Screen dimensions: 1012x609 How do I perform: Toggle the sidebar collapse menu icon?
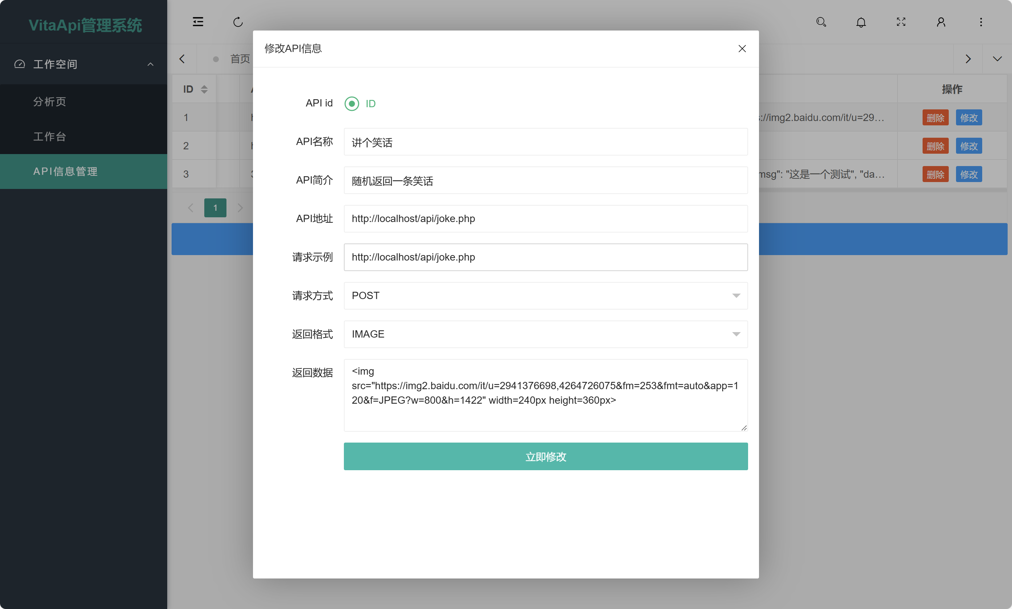click(198, 22)
